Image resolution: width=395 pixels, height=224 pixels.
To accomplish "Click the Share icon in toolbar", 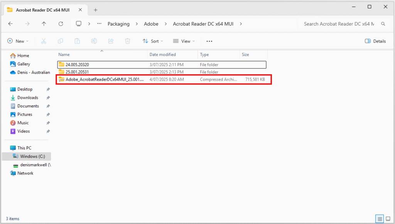I will (111, 41).
